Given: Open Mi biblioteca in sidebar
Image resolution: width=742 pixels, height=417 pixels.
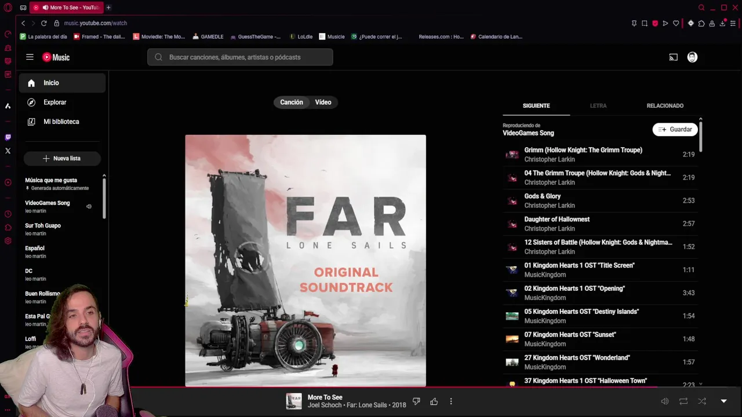Looking at the screenshot, I should coord(62,122).
